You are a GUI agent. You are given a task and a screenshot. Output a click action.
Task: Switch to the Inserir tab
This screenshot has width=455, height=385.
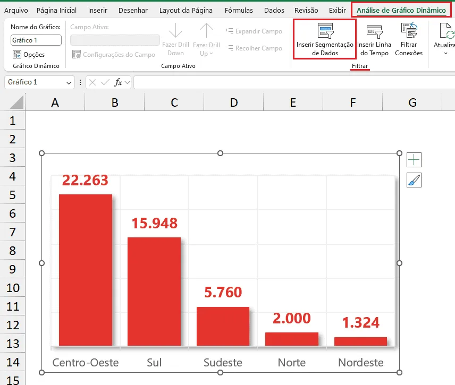[97, 11]
